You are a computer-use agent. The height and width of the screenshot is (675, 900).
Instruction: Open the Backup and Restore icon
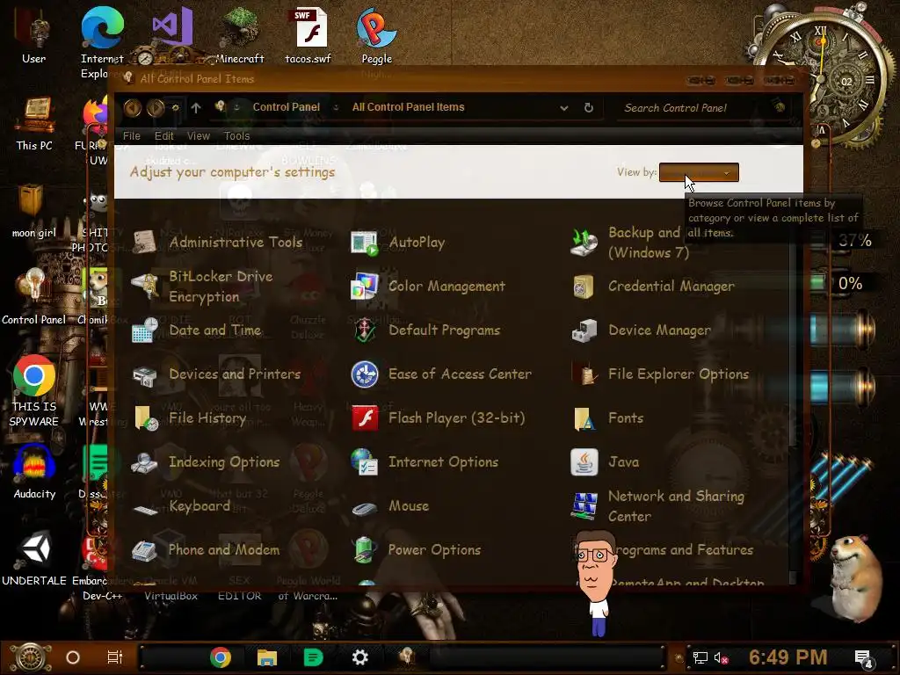pos(584,243)
